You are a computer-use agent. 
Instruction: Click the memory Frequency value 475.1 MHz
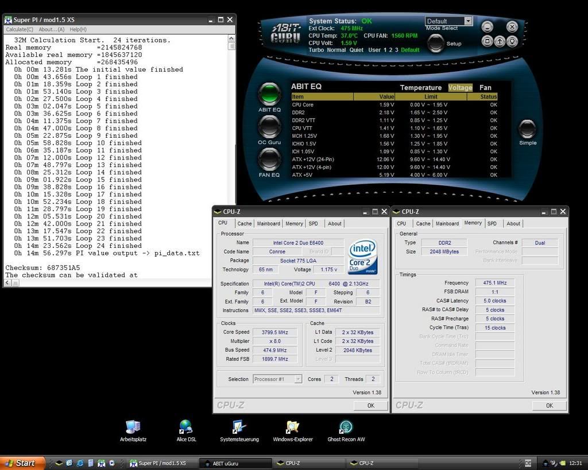[494, 283]
